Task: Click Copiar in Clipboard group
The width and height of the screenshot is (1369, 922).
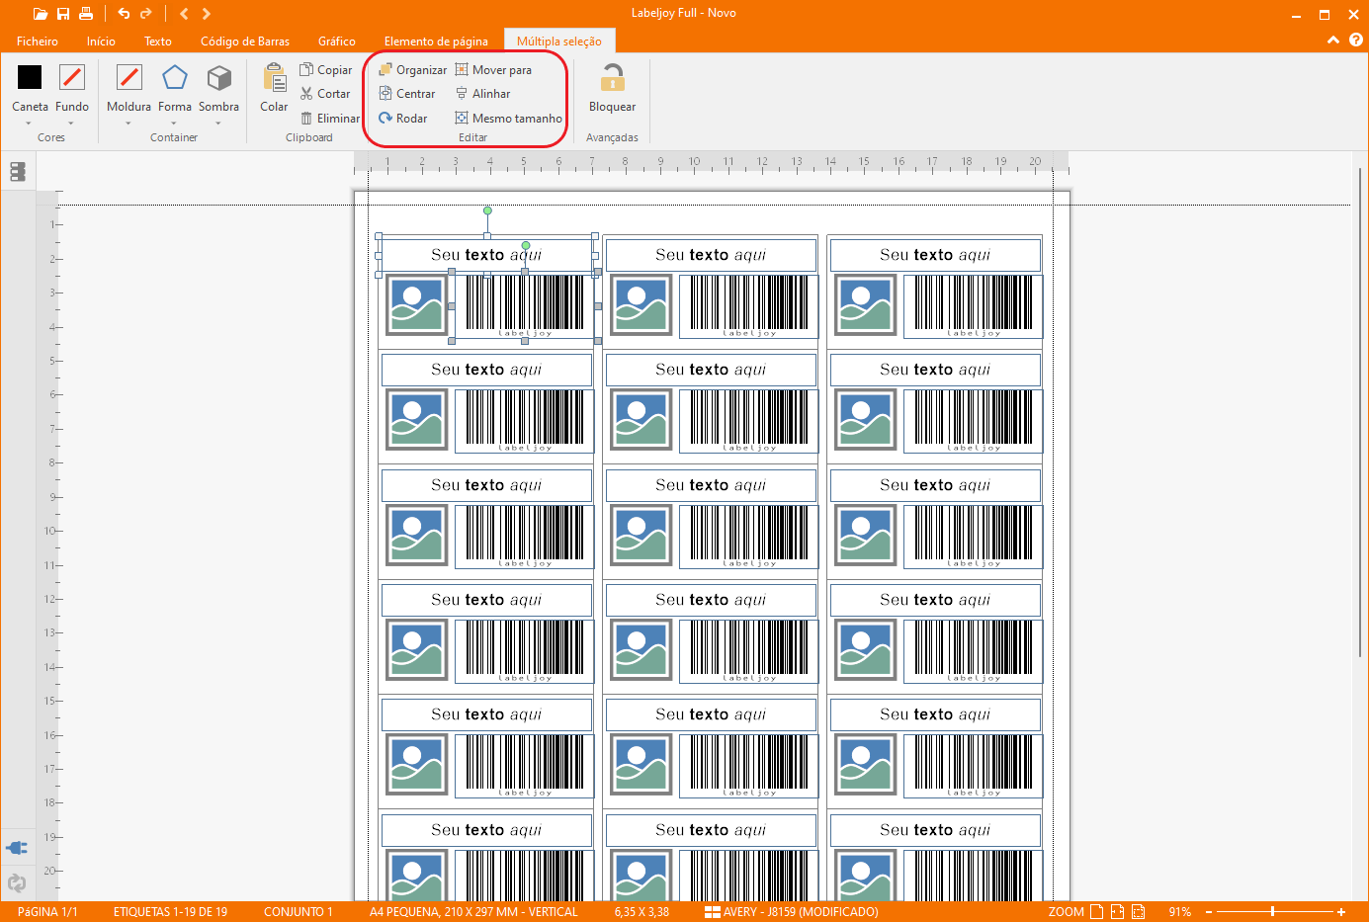Action: pos(326,70)
